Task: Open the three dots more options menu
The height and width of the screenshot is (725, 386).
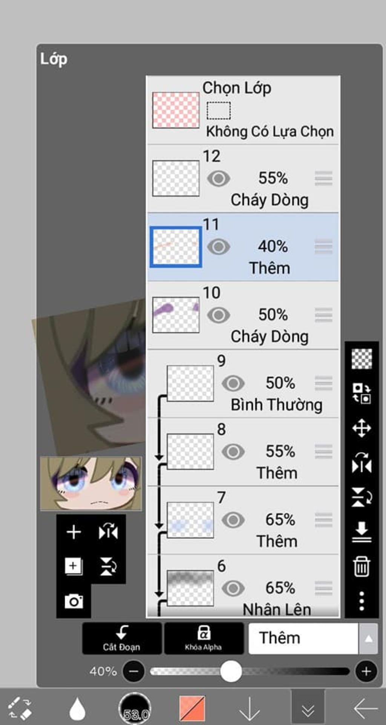Action: pyautogui.click(x=361, y=601)
